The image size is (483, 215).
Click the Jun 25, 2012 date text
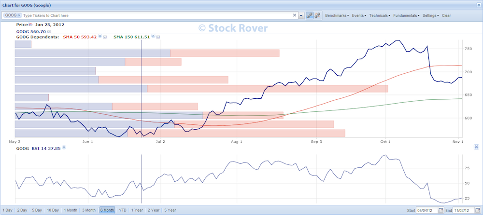pos(50,25)
